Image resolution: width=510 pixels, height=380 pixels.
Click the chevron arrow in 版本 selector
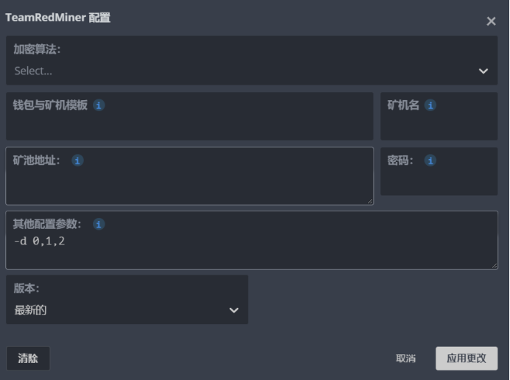(x=234, y=310)
